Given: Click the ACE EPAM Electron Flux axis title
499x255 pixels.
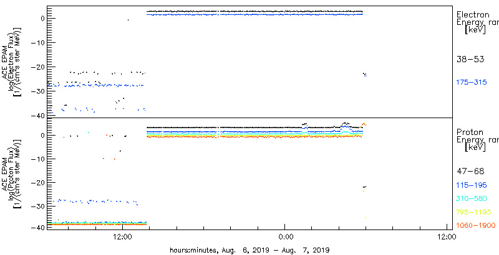Looking at the screenshot, I should click(x=11, y=62).
